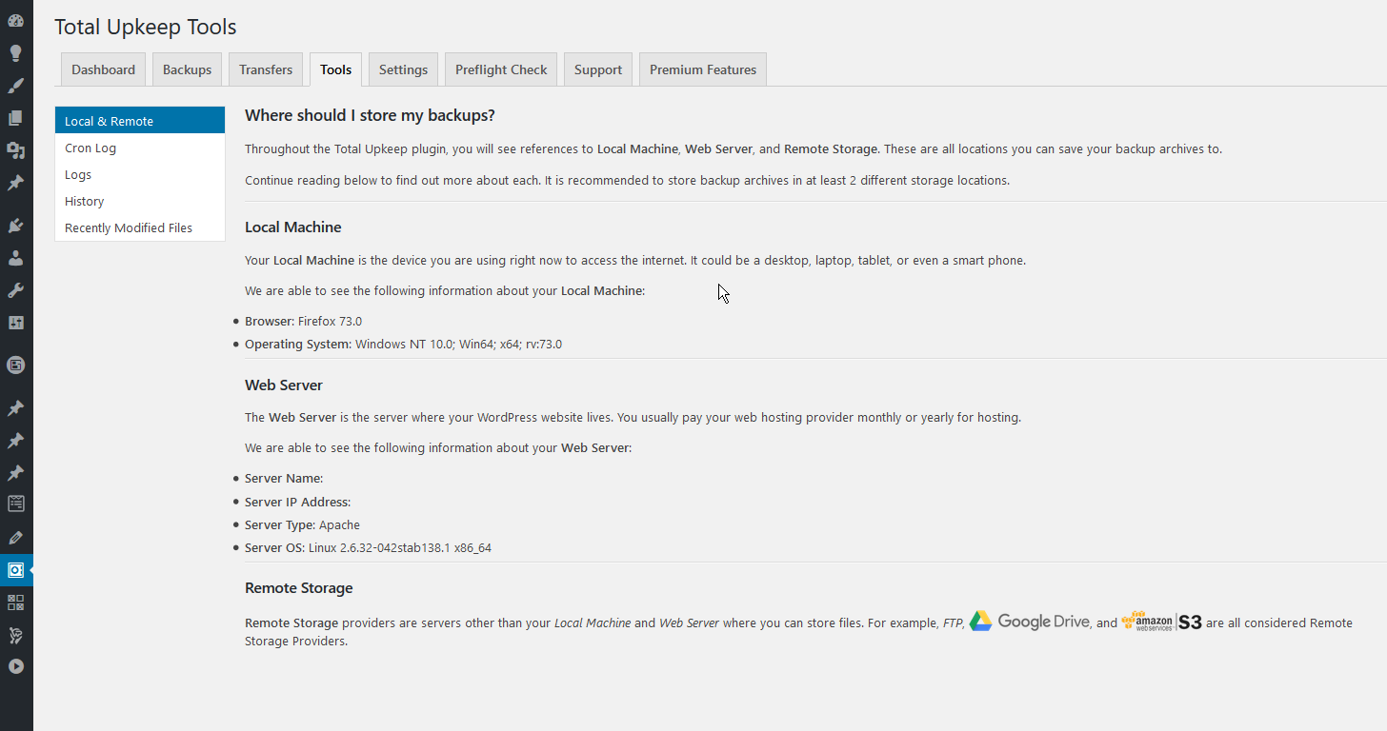Viewport: 1387px width, 731px height.
Task: Click the lightbulb icon in the sidebar
Action: tap(15, 52)
